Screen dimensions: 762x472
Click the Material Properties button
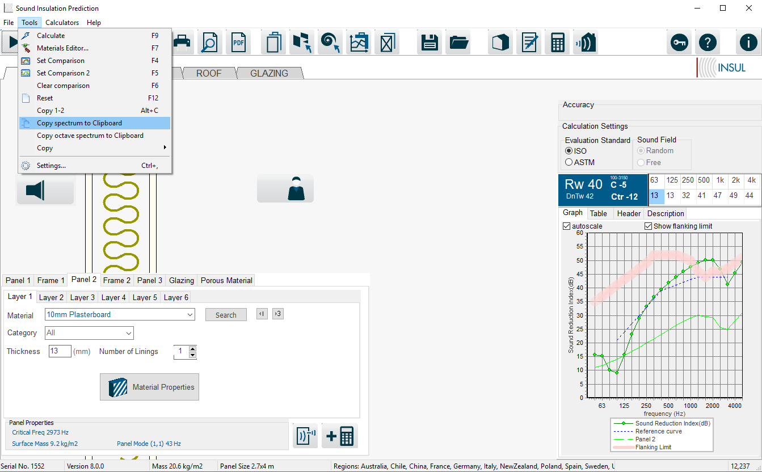point(149,387)
